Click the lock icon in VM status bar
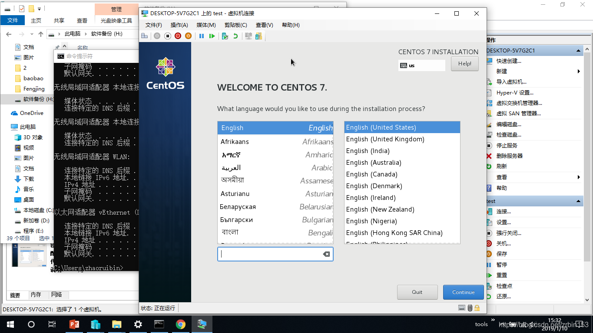The height and width of the screenshot is (333, 593). tap(477, 308)
